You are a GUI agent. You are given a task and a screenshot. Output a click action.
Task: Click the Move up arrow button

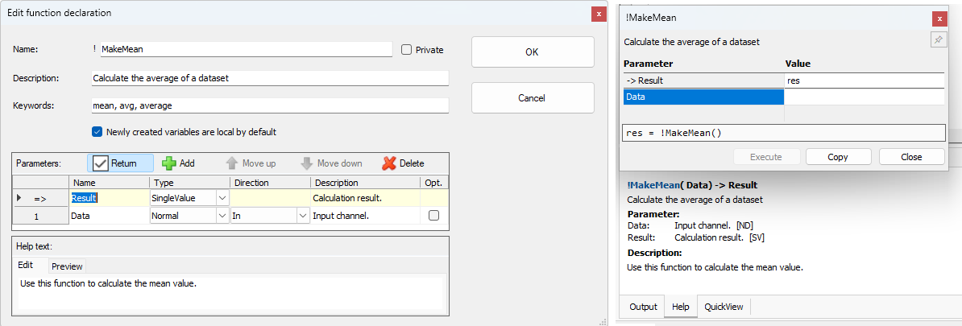(x=250, y=163)
